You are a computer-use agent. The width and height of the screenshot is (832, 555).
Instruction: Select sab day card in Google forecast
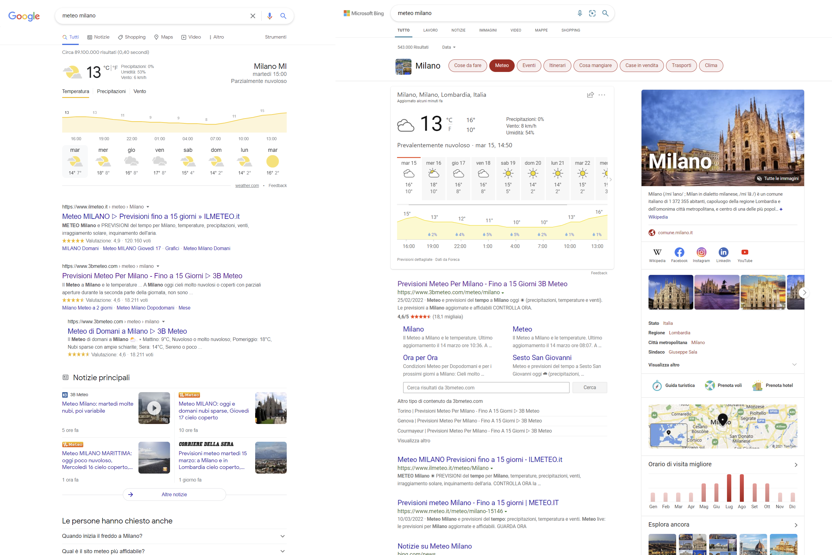(188, 161)
